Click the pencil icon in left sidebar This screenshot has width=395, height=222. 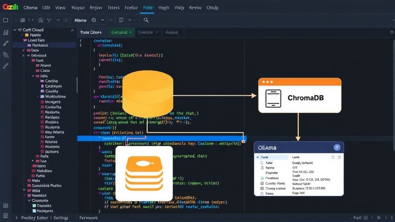pos(6,66)
